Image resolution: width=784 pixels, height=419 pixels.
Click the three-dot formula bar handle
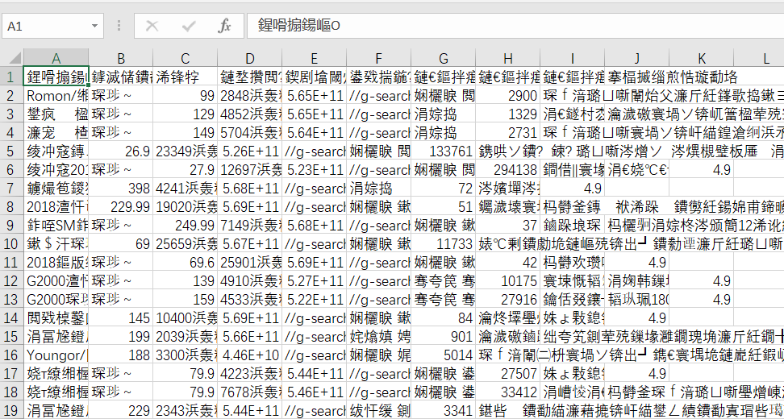[119, 26]
